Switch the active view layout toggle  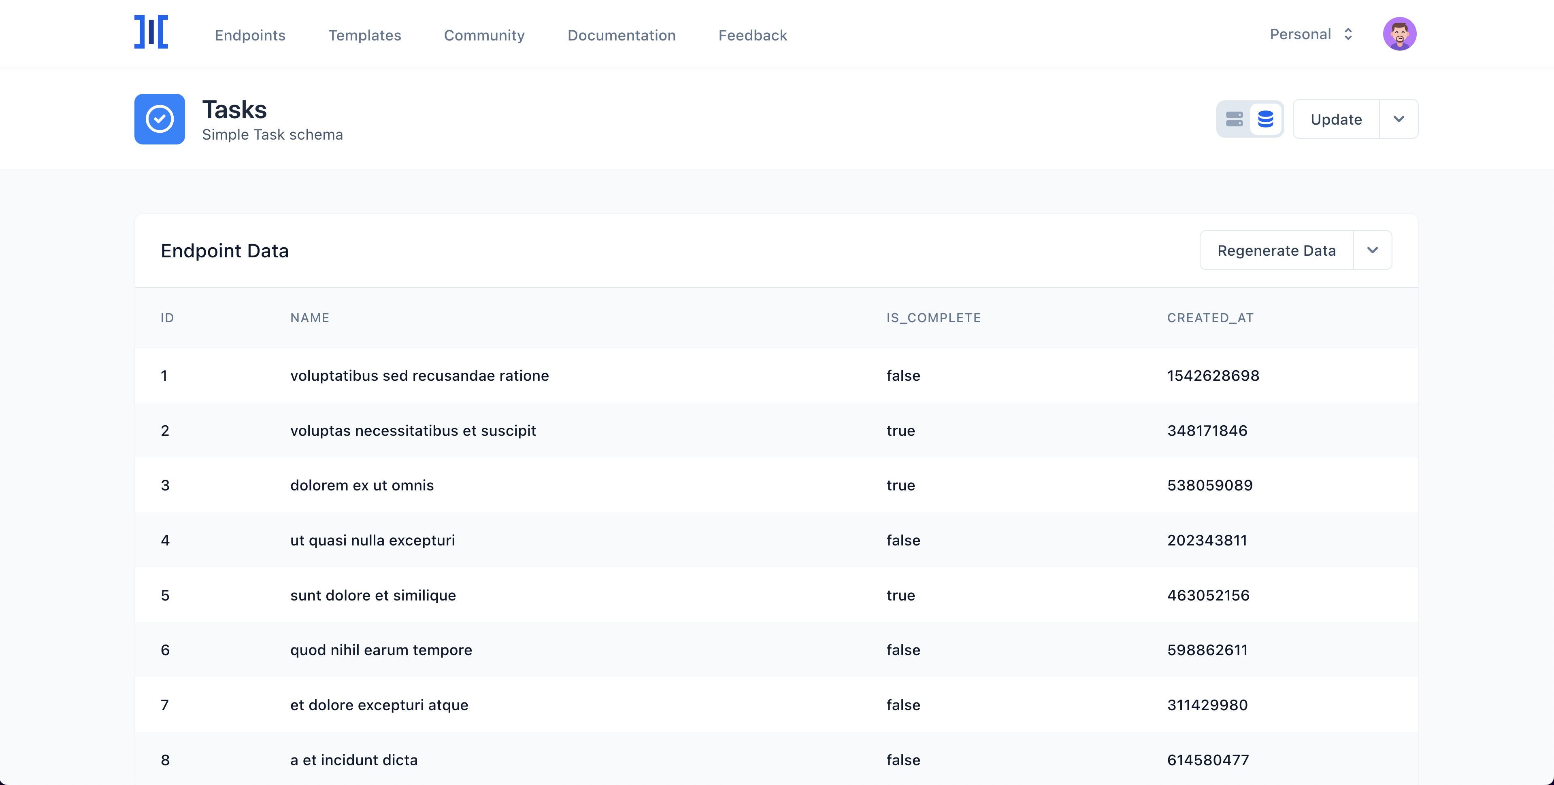pyautogui.click(x=1235, y=119)
